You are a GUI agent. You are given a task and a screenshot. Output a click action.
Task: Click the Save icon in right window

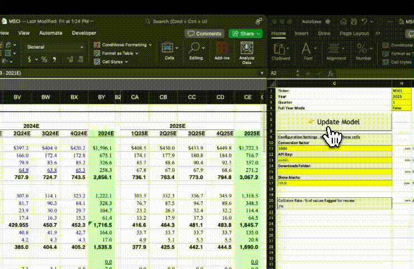click(x=354, y=22)
